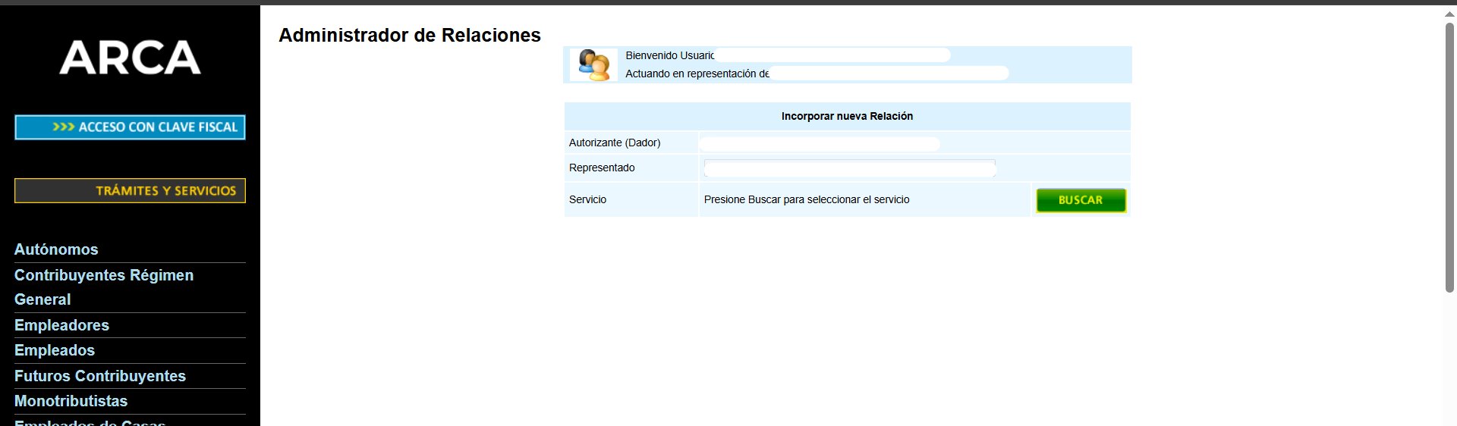The image size is (1457, 426).
Task: Open Trámites y Servicios
Action: click(130, 191)
